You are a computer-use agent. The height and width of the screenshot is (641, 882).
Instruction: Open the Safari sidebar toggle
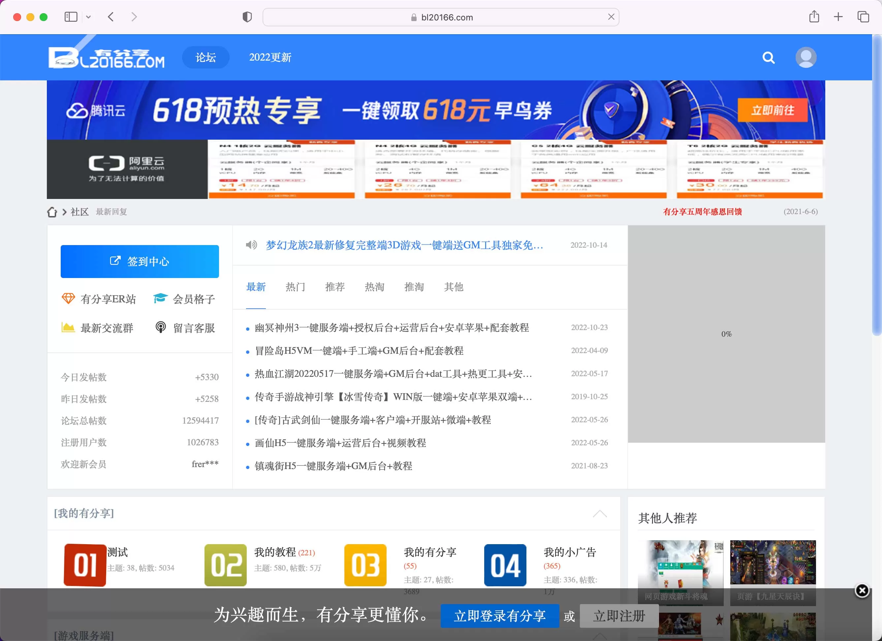71,17
